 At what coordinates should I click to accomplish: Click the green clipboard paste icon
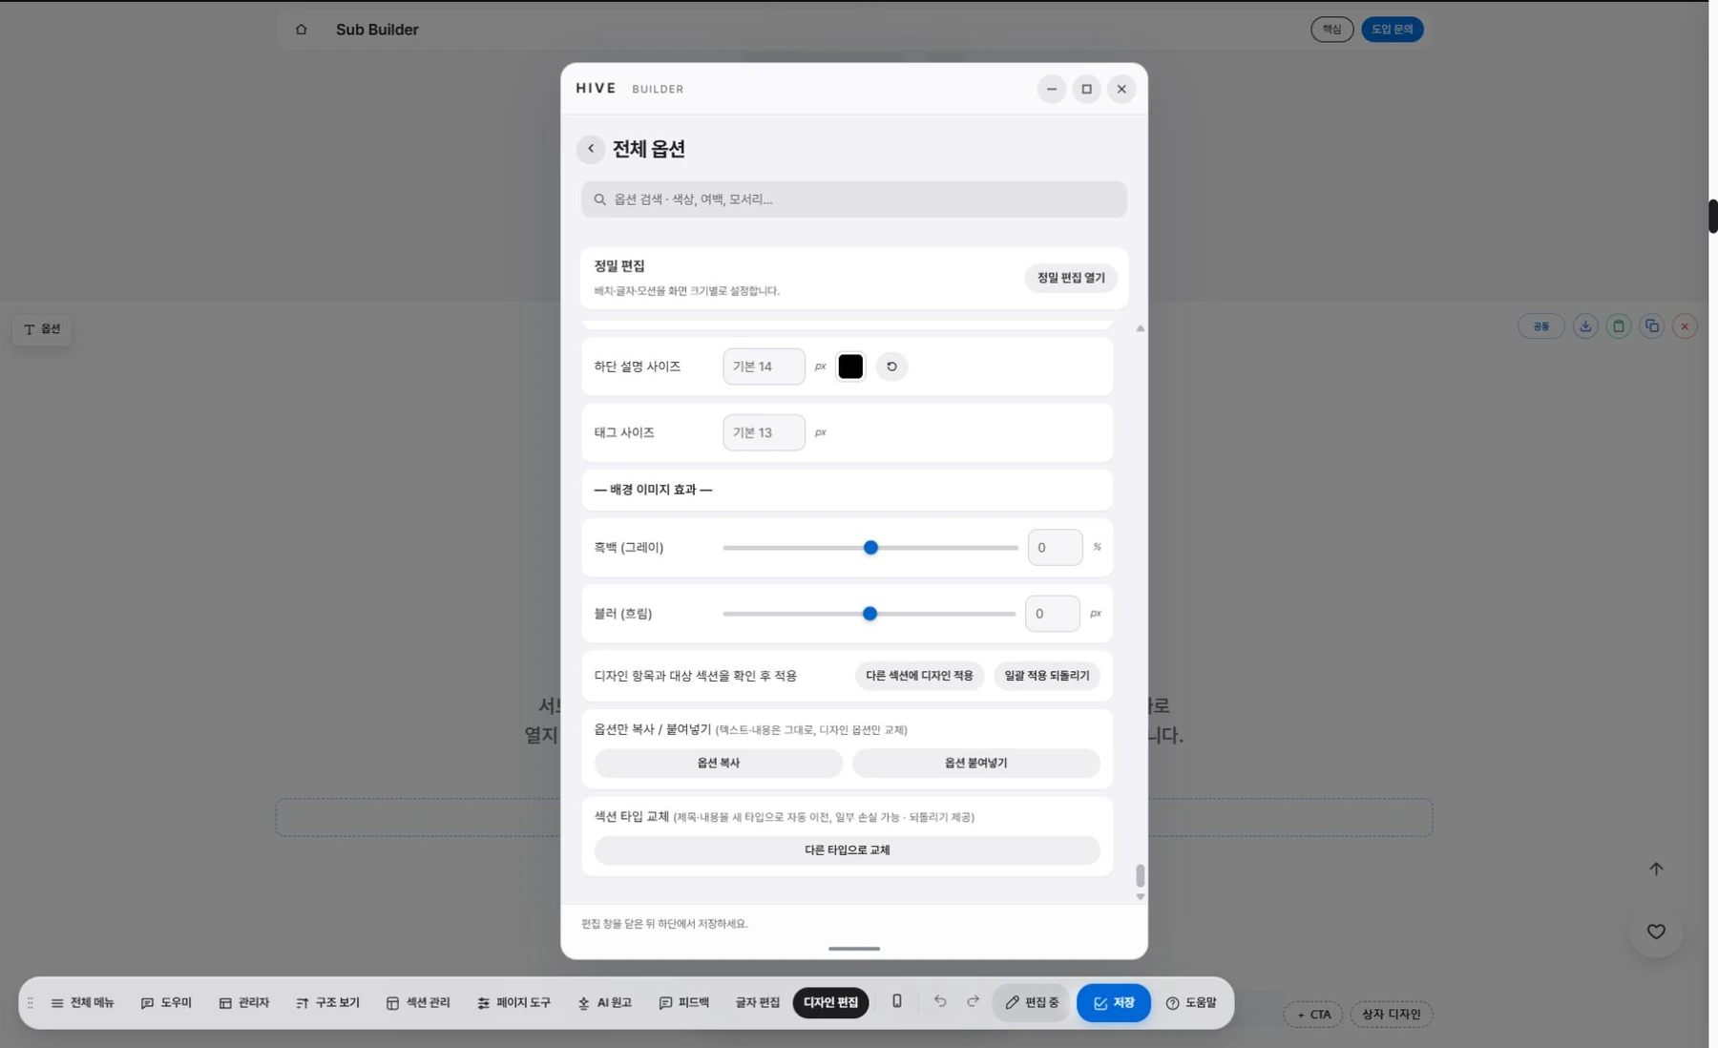coord(1619,326)
